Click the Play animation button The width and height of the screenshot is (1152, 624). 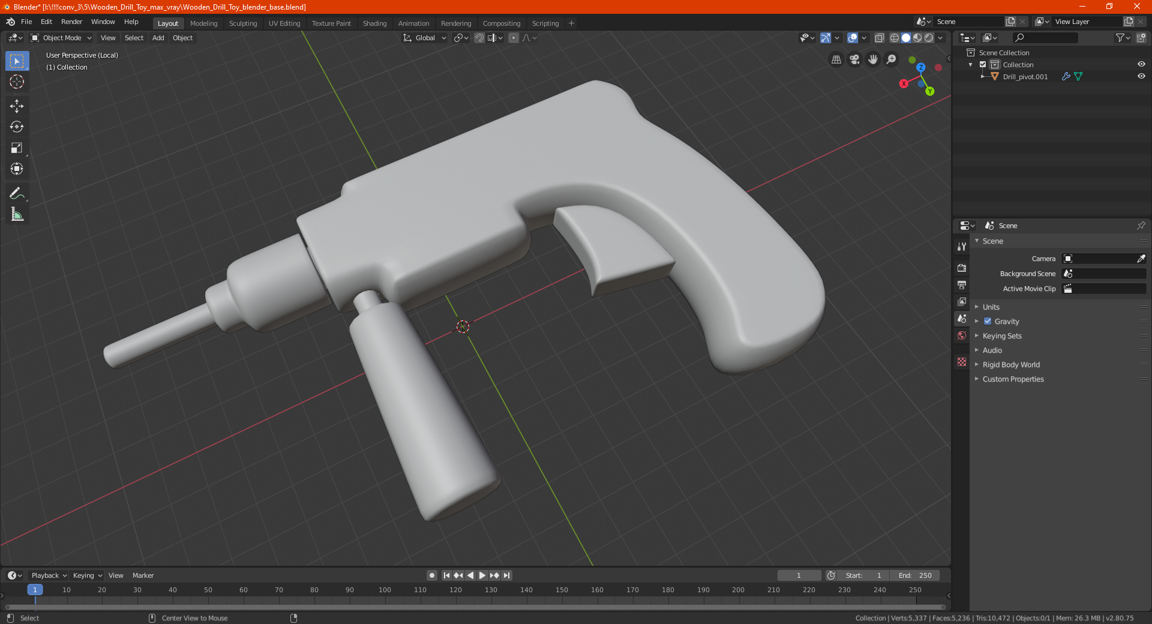click(482, 575)
